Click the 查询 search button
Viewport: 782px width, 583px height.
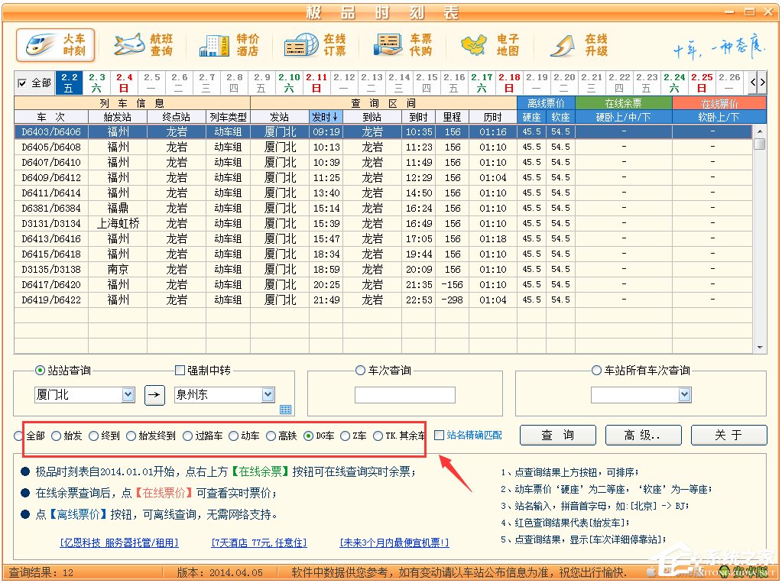coord(557,435)
